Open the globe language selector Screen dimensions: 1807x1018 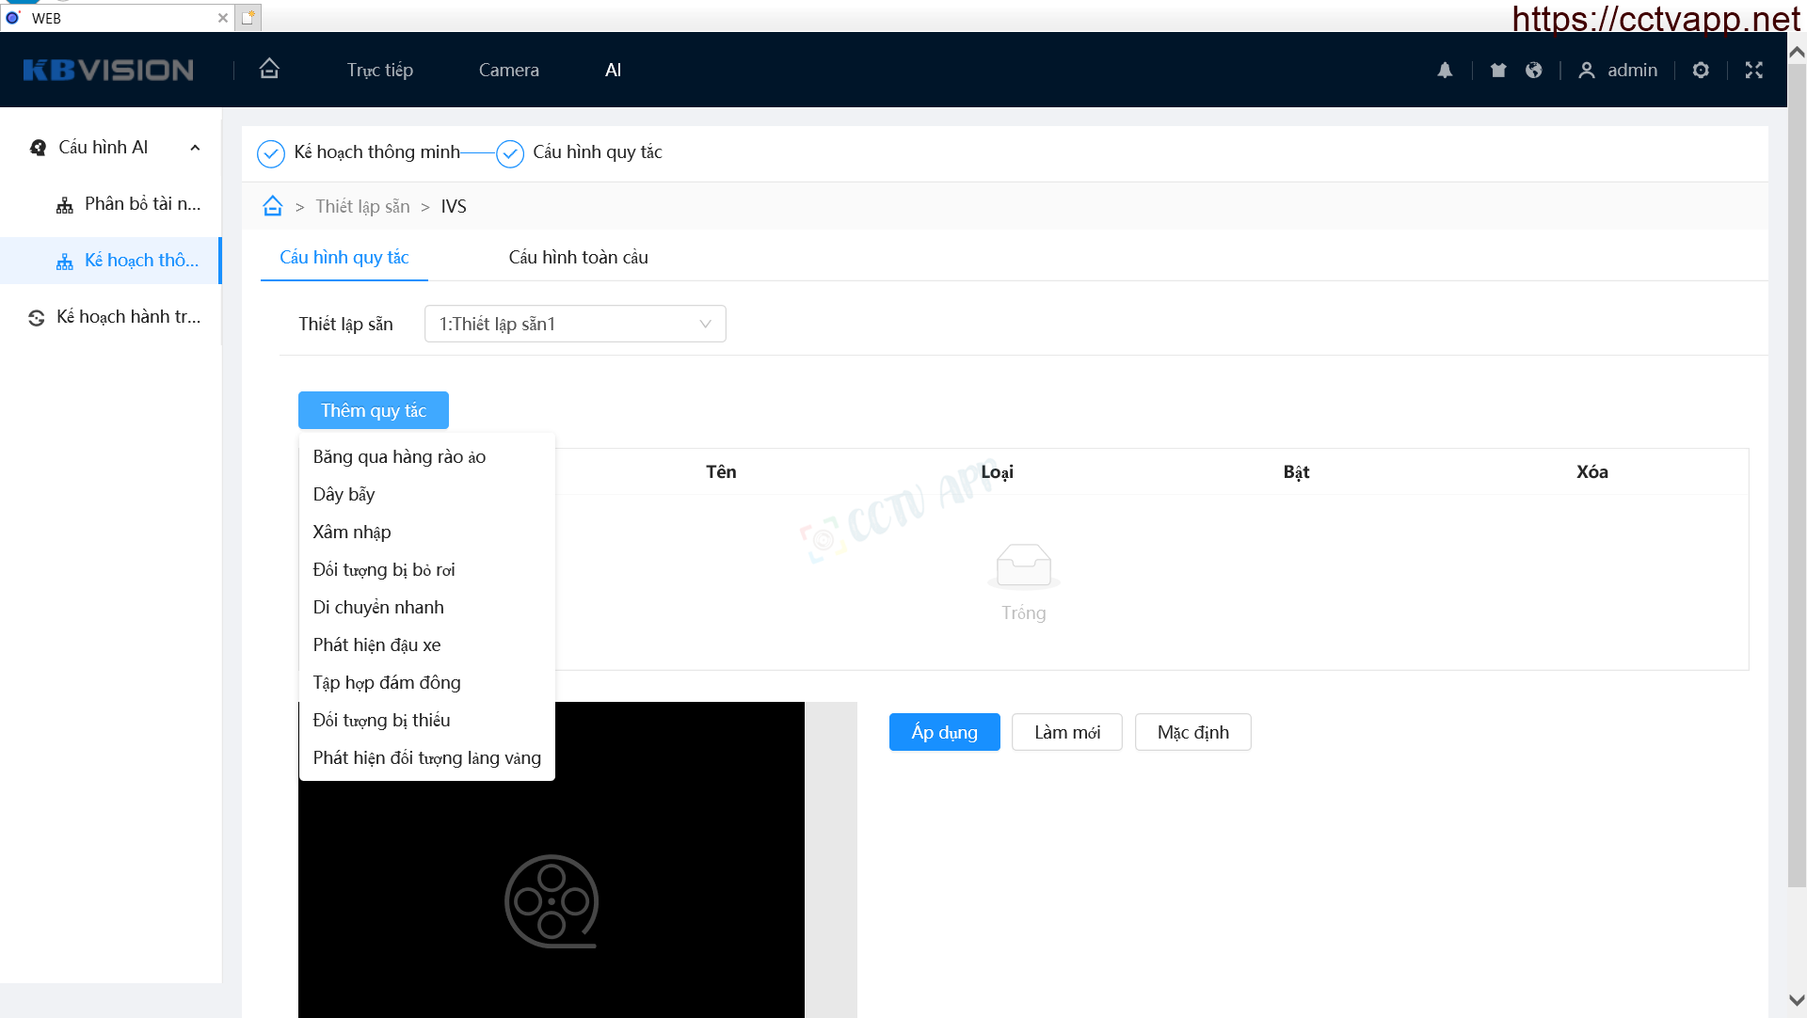click(1533, 70)
